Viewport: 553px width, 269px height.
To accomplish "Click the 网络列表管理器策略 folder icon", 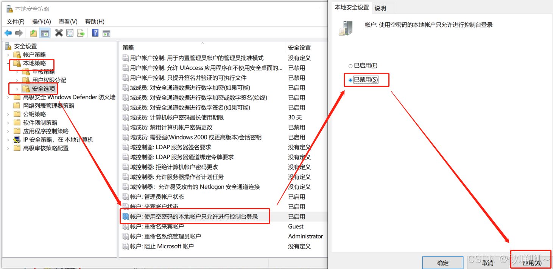I will click(x=17, y=106).
